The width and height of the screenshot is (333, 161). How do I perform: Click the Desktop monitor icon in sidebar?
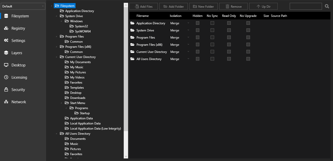[x=6, y=65]
